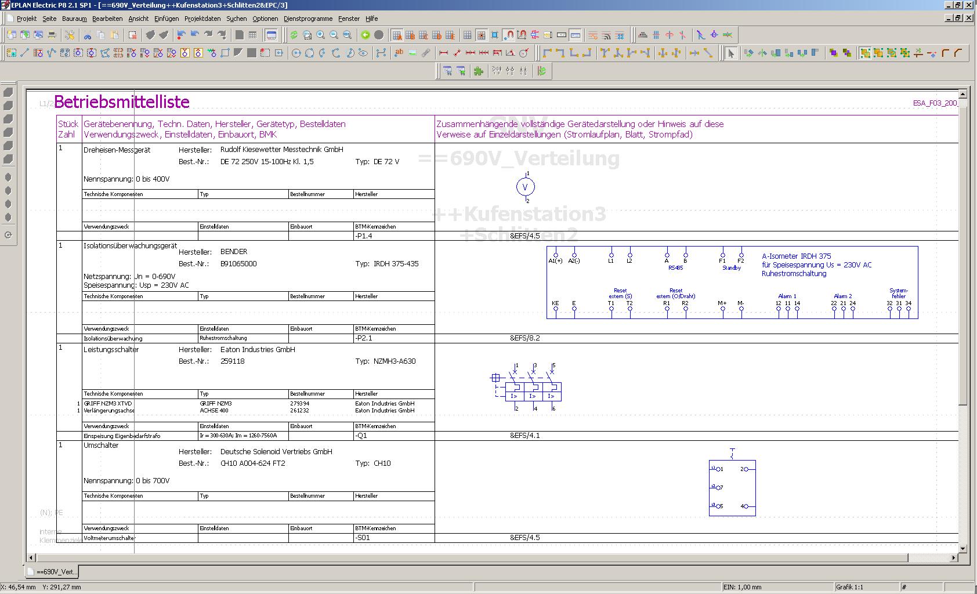
Task: Click the Bring-to-front purple squares icon
Action: [x=834, y=53]
